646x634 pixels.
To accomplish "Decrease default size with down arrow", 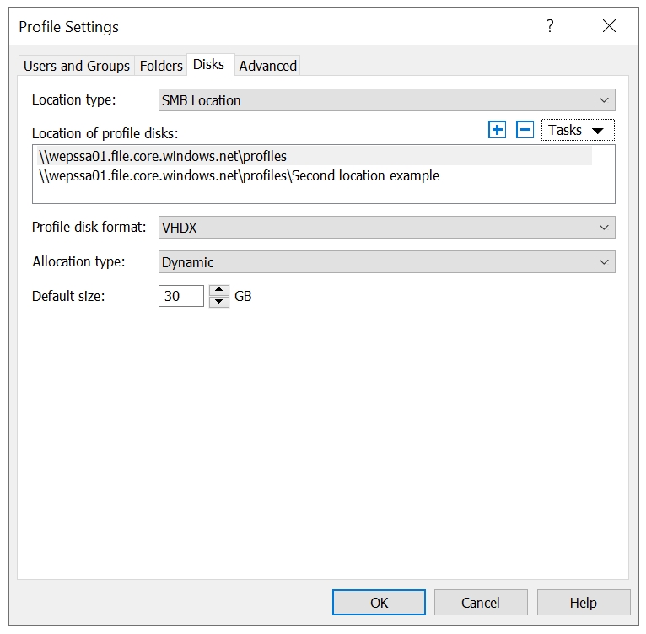I will tap(218, 303).
